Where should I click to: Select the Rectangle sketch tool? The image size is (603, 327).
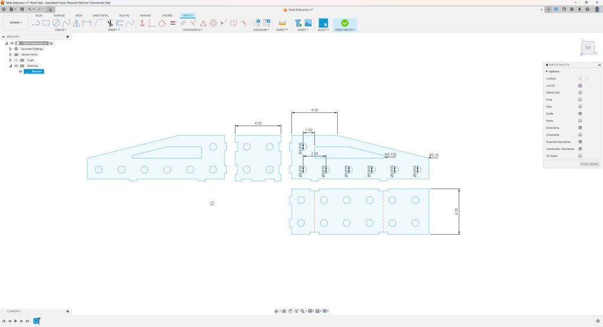tap(46, 24)
